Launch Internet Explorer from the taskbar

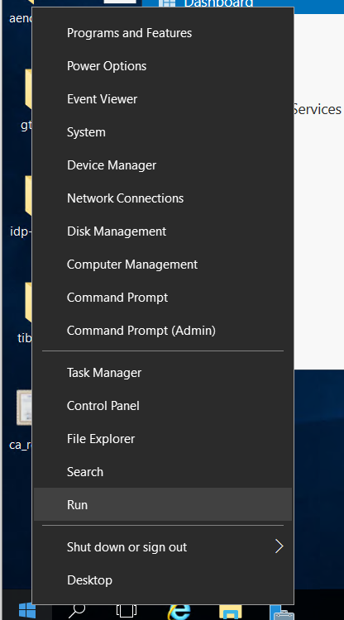pos(179,611)
